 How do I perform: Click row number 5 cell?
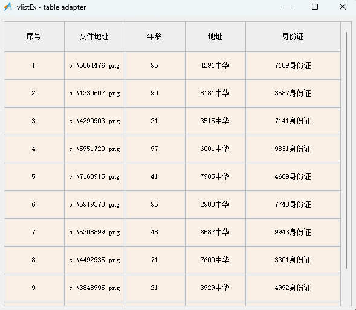point(34,177)
